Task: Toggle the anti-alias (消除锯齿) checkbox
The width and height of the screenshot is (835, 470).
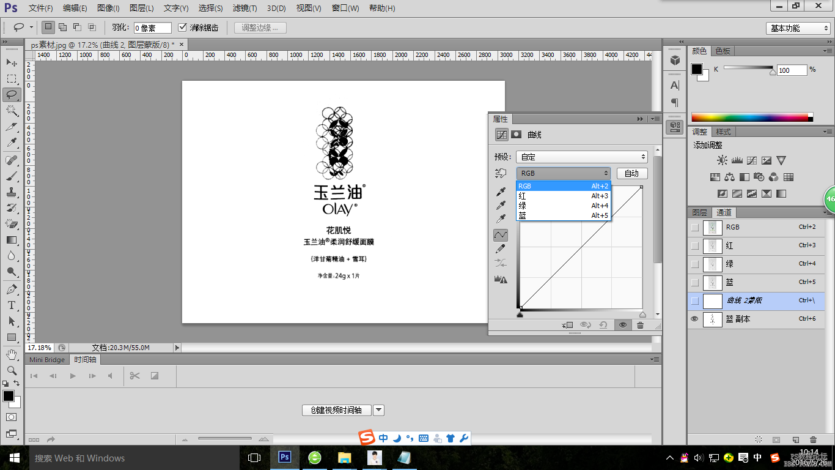Action: click(x=182, y=28)
